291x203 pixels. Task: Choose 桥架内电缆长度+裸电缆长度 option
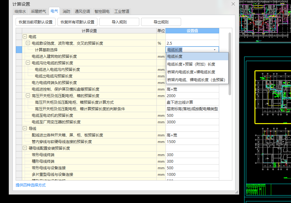197,72
